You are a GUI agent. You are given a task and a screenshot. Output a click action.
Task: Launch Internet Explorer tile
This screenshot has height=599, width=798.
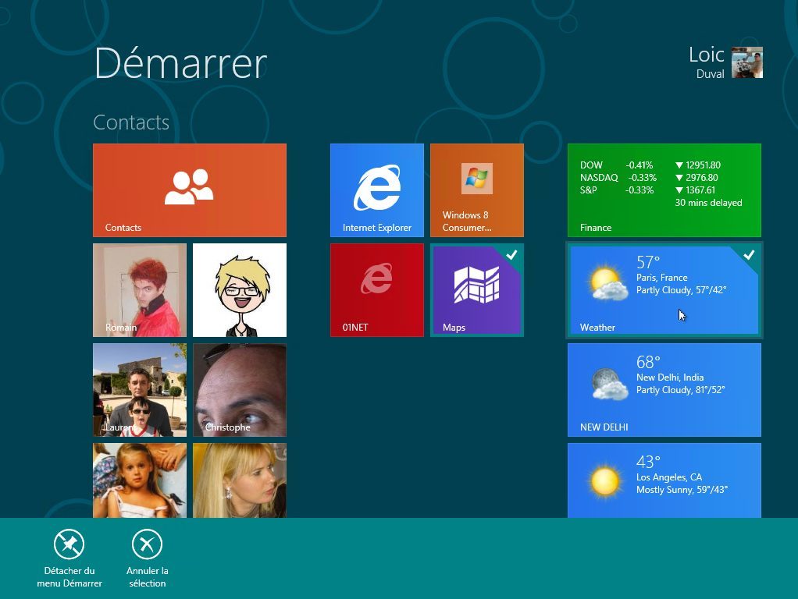click(x=376, y=190)
